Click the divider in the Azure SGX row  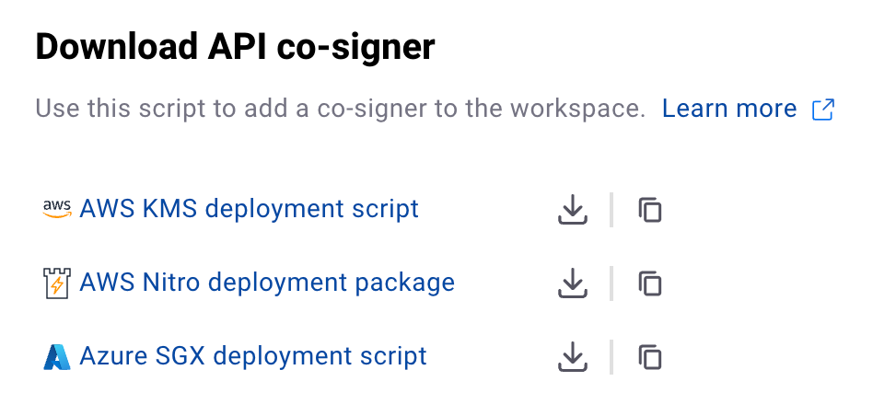coord(611,357)
